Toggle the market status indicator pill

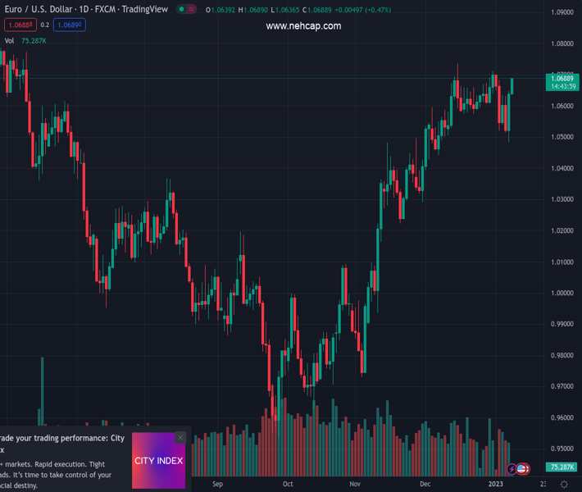tap(187, 10)
